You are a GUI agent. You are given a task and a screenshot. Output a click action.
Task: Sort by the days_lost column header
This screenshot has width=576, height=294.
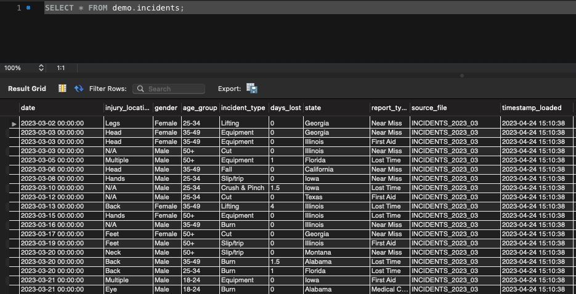286,108
